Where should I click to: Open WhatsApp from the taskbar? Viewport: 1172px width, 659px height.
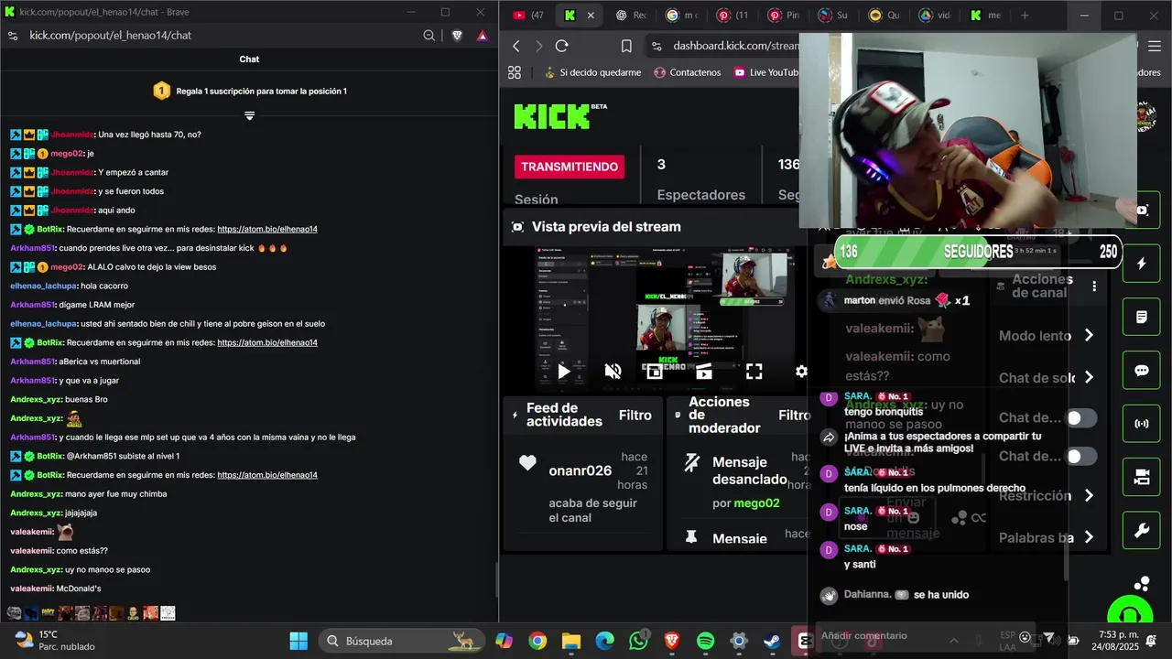(638, 641)
